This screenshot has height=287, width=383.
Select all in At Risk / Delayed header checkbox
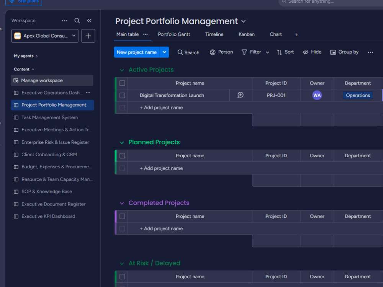coord(123,277)
